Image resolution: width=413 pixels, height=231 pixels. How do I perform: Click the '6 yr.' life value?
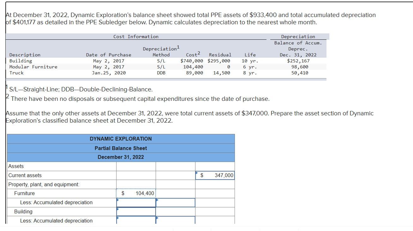tap(250, 67)
